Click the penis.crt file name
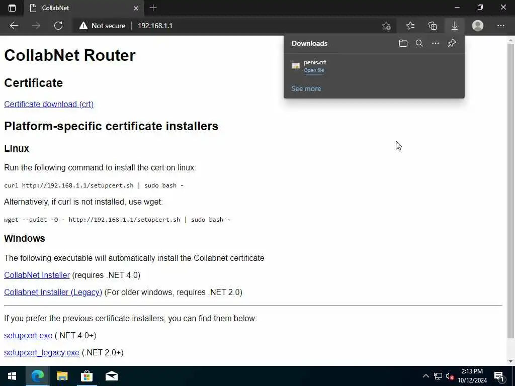 click(315, 62)
